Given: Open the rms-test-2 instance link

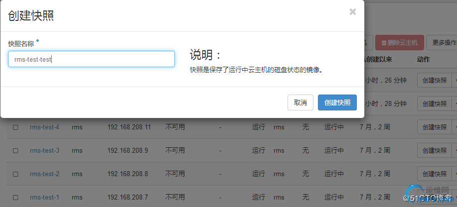Looking at the screenshot, I should point(44,174).
